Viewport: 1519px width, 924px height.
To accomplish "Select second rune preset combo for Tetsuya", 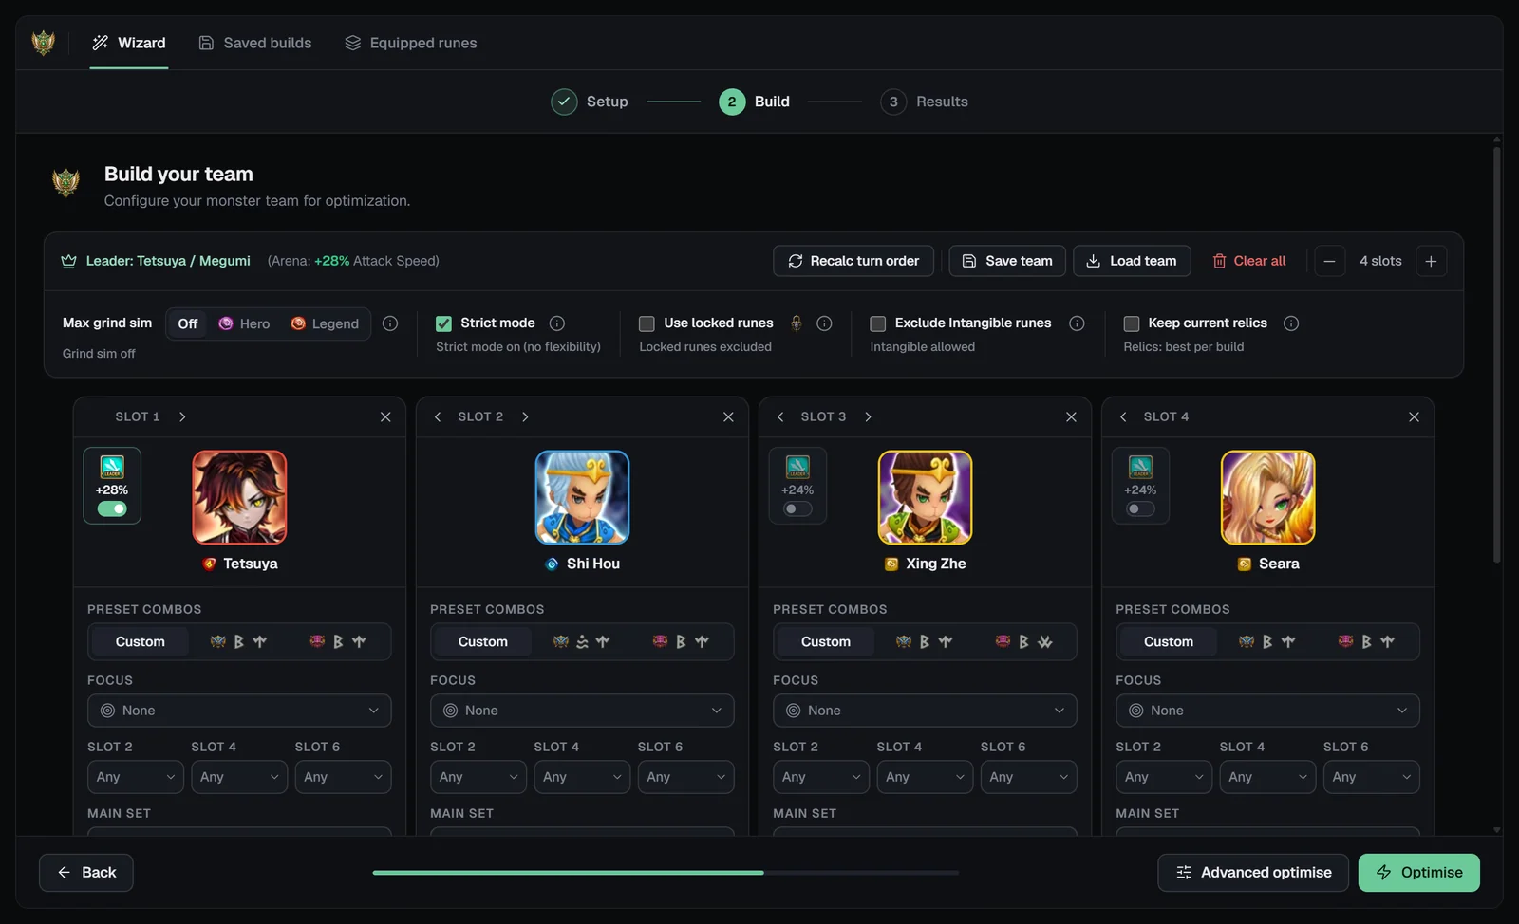I will [238, 642].
